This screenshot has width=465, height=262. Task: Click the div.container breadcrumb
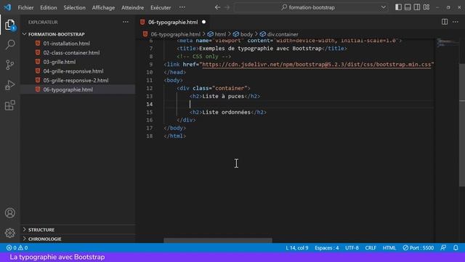click(x=283, y=34)
